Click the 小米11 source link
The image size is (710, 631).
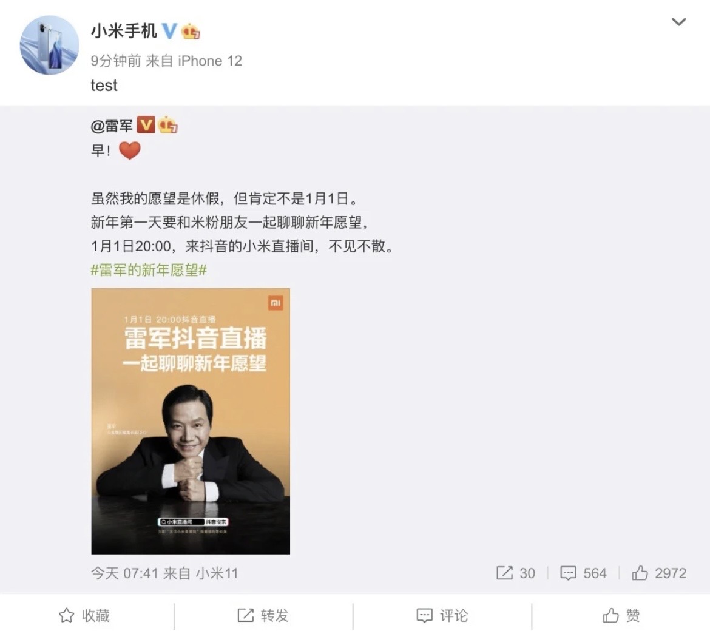[x=217, y=573]
